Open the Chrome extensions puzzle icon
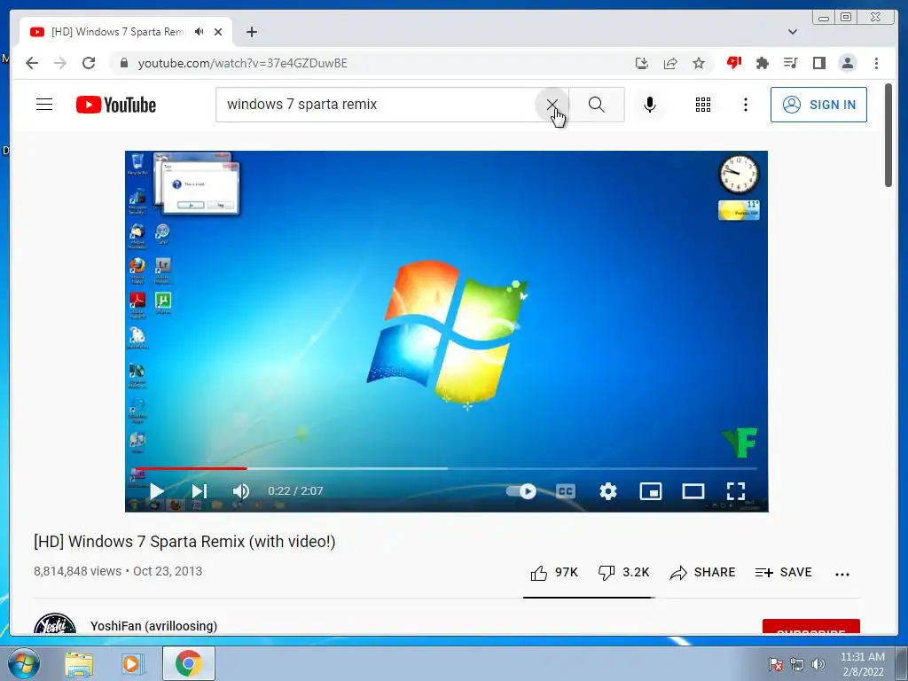Screen dimensions: 908x681 [x=763, y=63]
